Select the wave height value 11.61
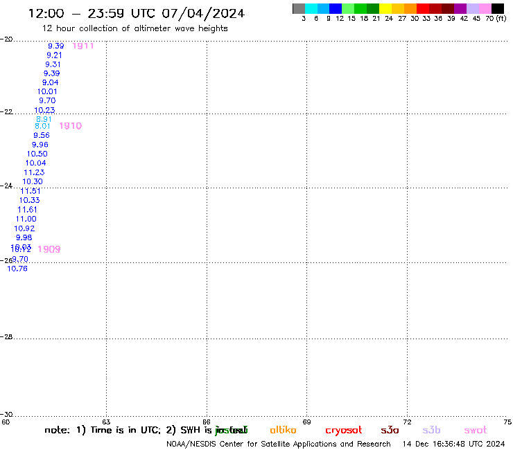 (27, 210)
